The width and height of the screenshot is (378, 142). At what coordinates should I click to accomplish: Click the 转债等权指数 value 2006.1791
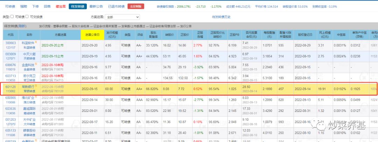click(184, 7)
